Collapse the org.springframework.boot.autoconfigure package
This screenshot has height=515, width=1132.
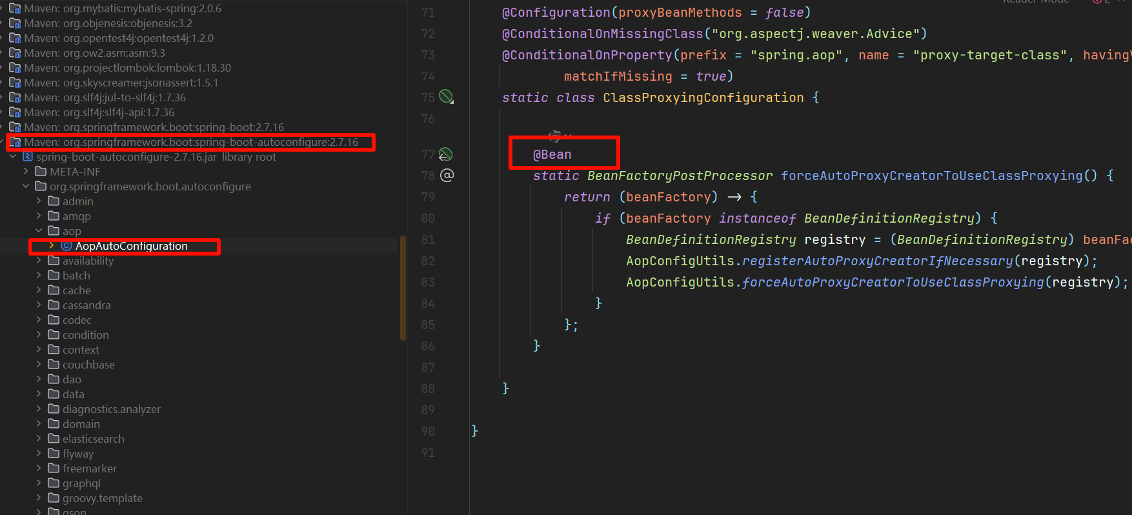point(26,187)
